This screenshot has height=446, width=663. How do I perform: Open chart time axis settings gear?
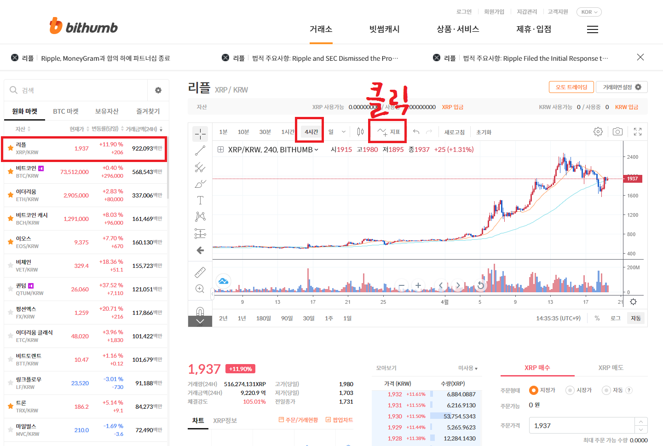[634, 302]
